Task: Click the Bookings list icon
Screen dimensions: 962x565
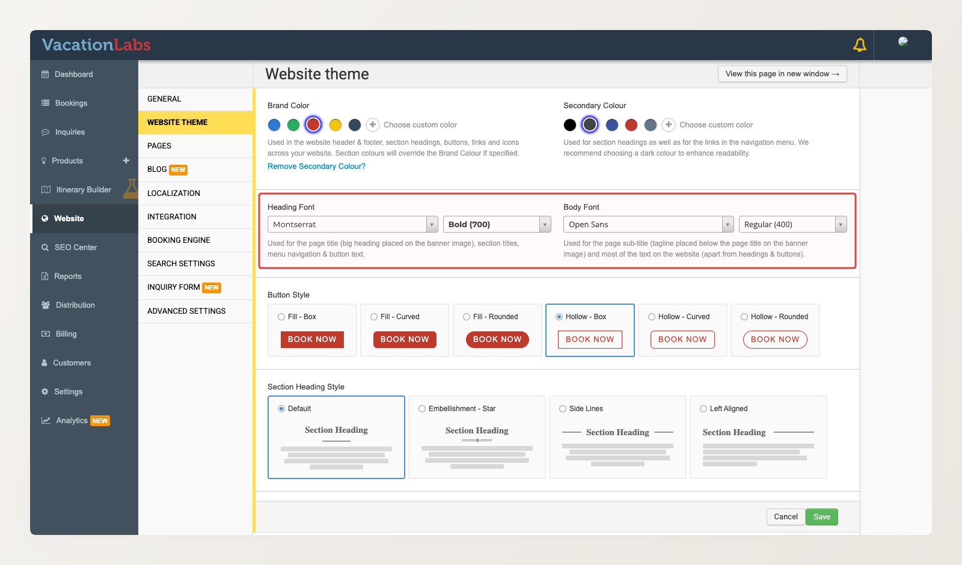Action: [45, 103]
